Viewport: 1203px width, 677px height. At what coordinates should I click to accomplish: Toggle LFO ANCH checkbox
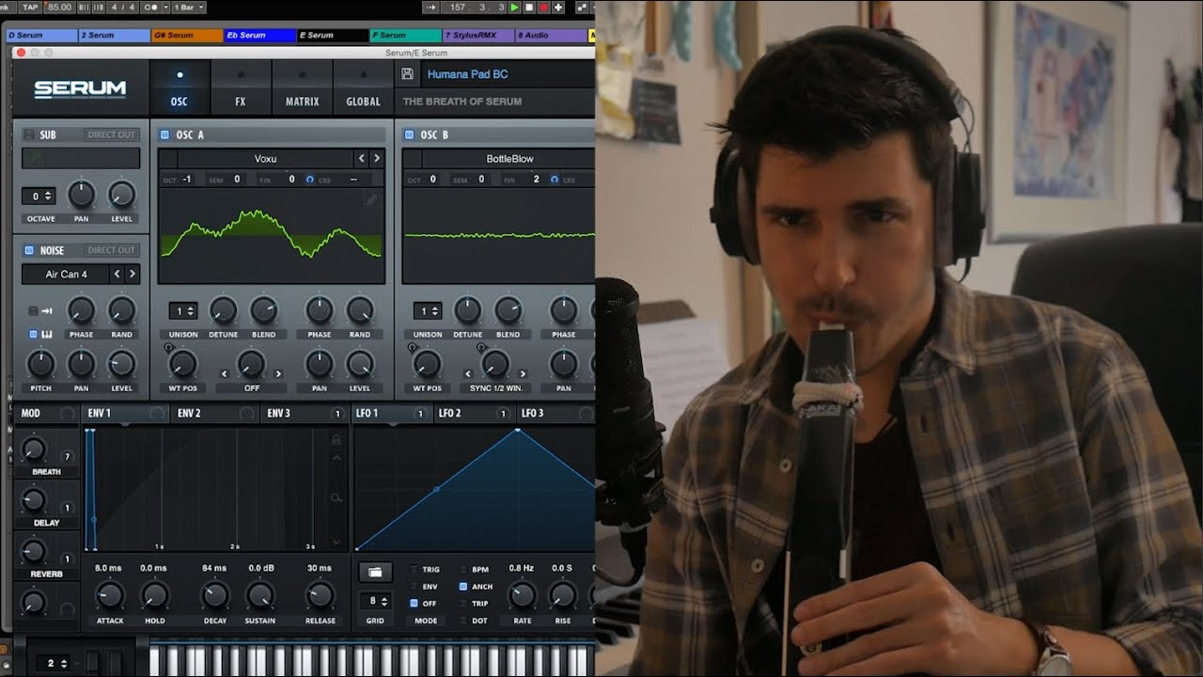tap(463, 587)
